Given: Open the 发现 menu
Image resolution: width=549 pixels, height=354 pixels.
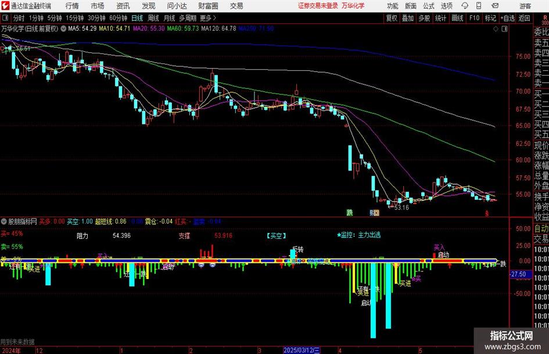Looking at the screenshot, I should 149,6.
